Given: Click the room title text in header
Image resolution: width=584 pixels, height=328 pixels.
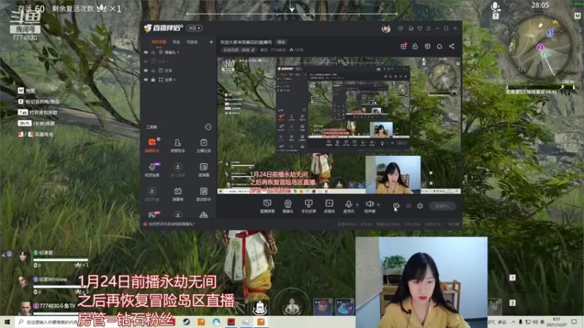Looking at the screenshot, I should point(246,42).
